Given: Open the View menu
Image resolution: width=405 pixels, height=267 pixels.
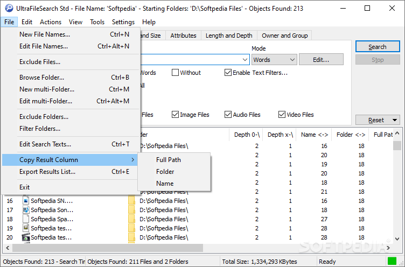Looking at the screenshot, I should 75,22.
